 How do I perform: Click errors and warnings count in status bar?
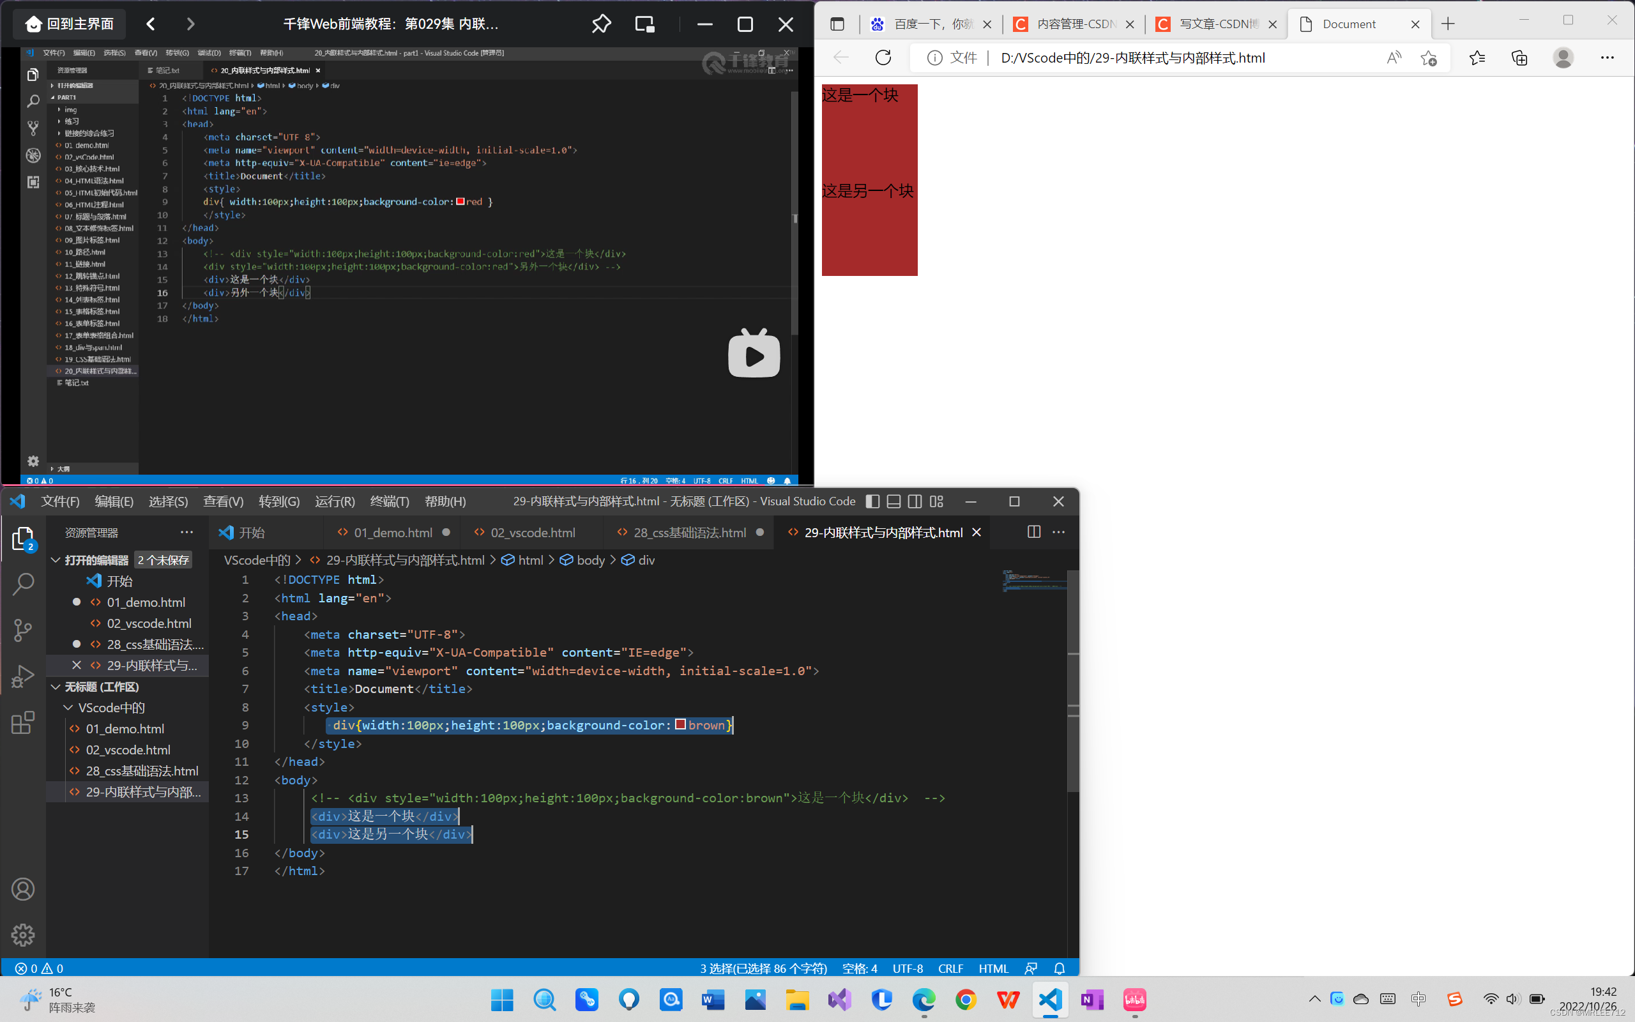coord(39,968)
